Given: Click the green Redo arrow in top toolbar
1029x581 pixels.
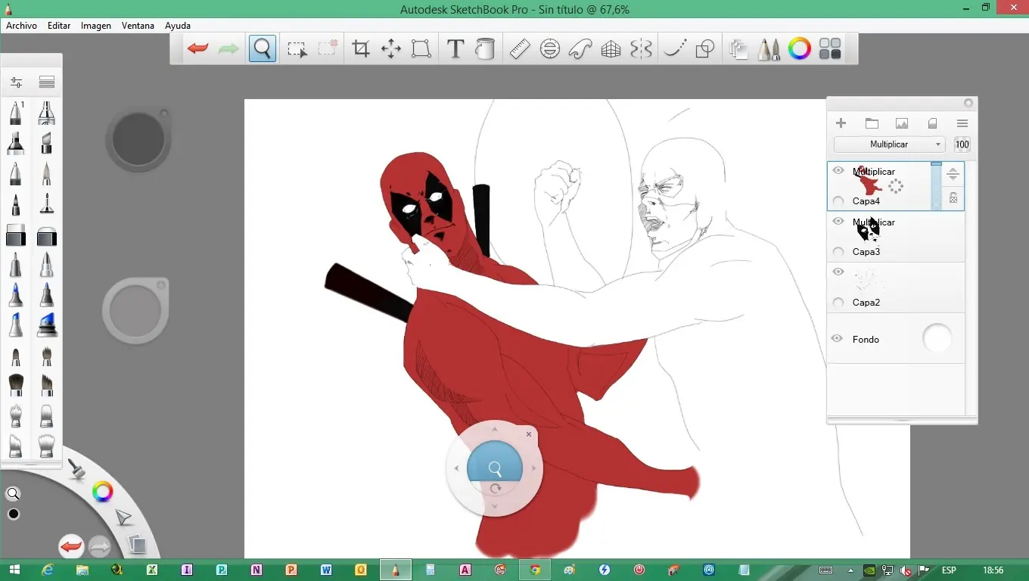Looking at the screenshot, I should [228, 49].
